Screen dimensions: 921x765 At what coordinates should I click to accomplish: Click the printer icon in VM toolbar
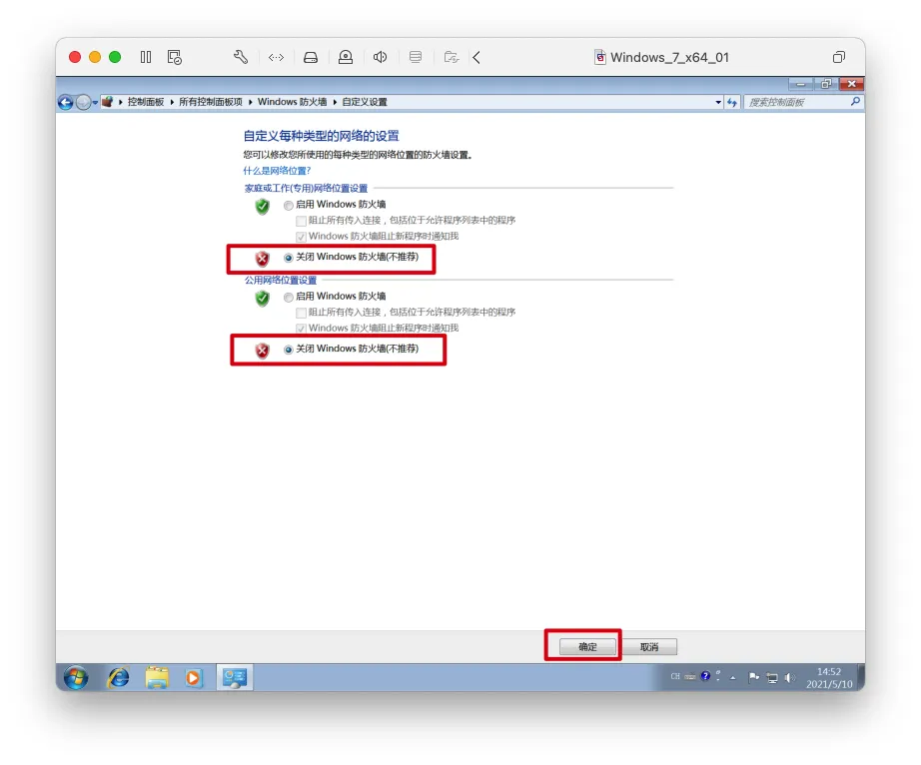point(416,57)
